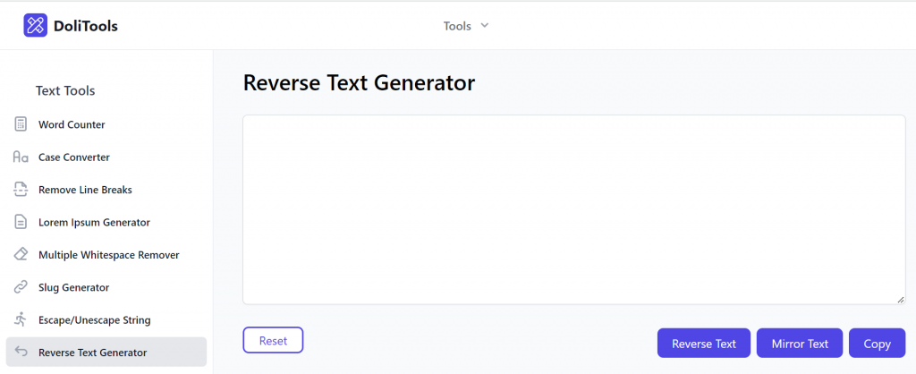Open the Tools menu in header
The image size is (916, 374).
click(x=458, y=26)
